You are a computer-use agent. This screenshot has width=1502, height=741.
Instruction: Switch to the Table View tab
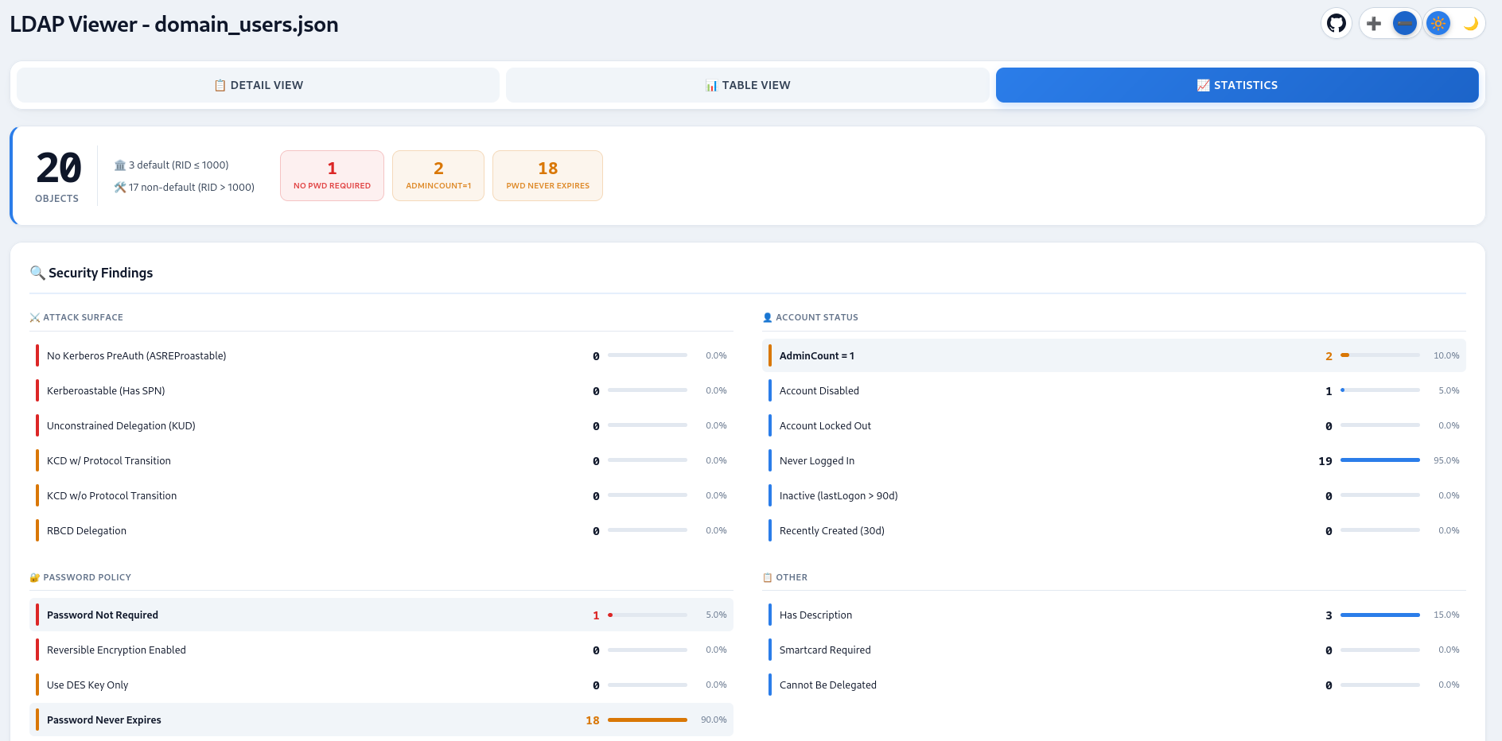748,85
